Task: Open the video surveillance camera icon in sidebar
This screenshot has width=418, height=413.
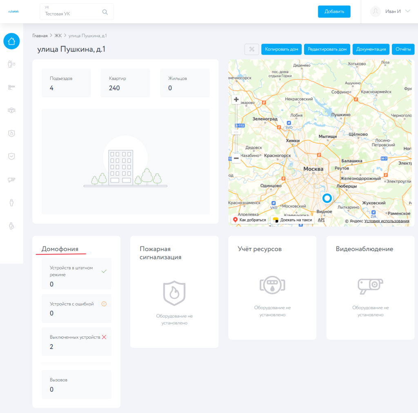Action: (x=11, y=179)
